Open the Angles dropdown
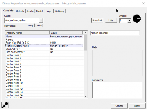Screen dimensions: 147x109 tap(129, 20)
